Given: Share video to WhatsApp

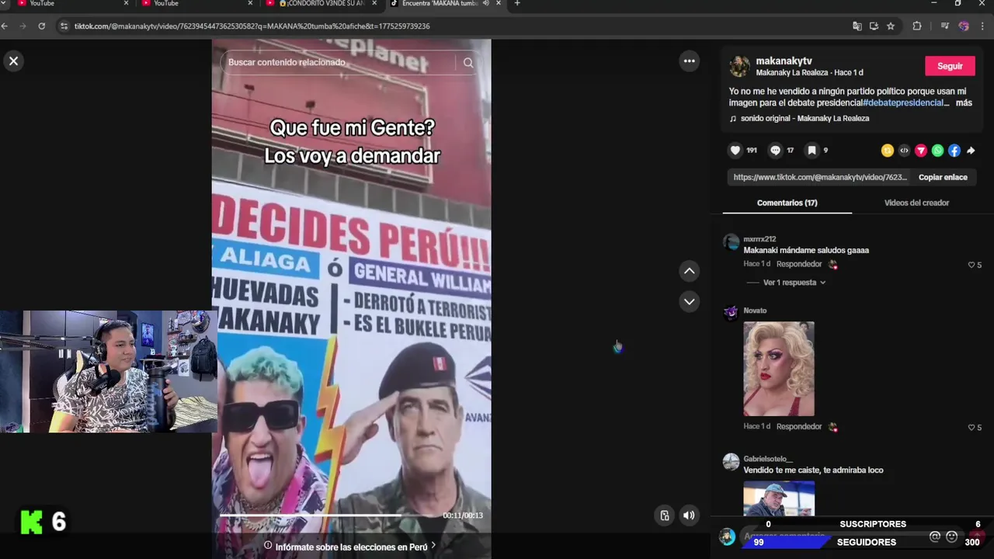Looking at the screenshot, I should (937, 151).
